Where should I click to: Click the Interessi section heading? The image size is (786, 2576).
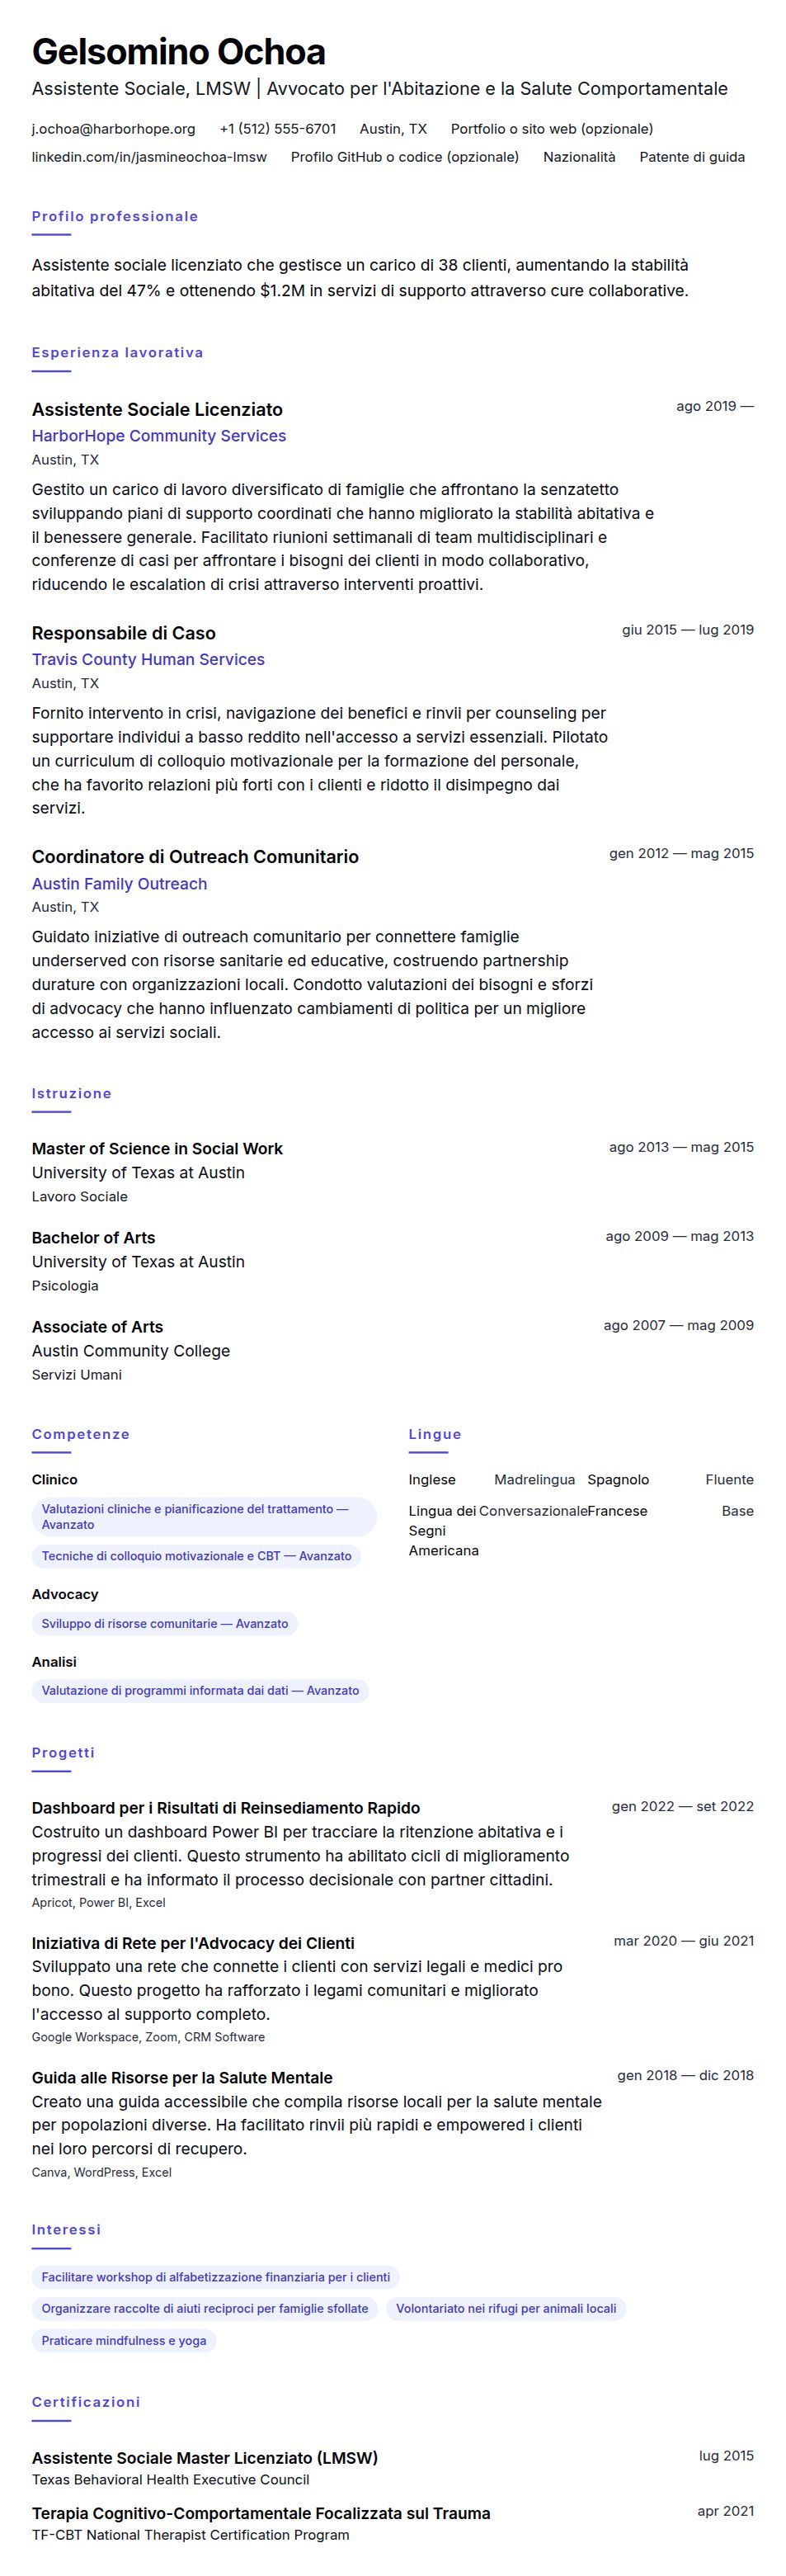[66, 2230]
